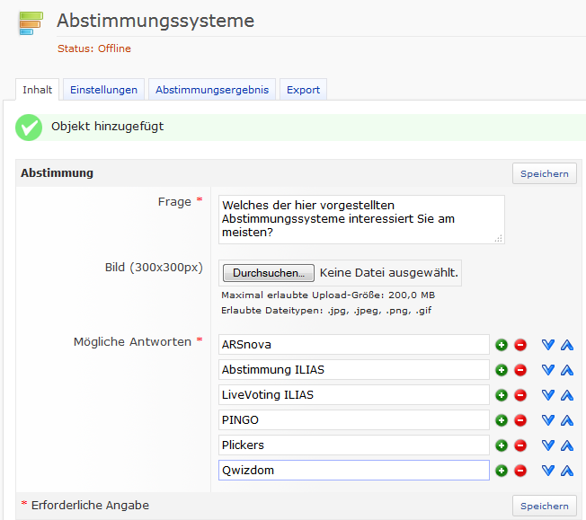Click the green plus beside Plickers
The width and height of the screenshot is (586, 520).
click(502, 445)
